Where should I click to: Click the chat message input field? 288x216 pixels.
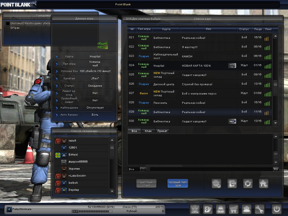(211, 169)
